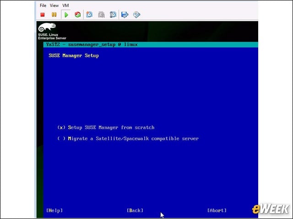Select Setup SUSE Manager from scratch

tap(106, 128)
